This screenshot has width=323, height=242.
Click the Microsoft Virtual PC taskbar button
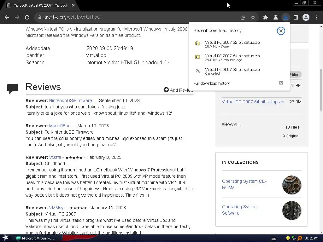point(38,238)
